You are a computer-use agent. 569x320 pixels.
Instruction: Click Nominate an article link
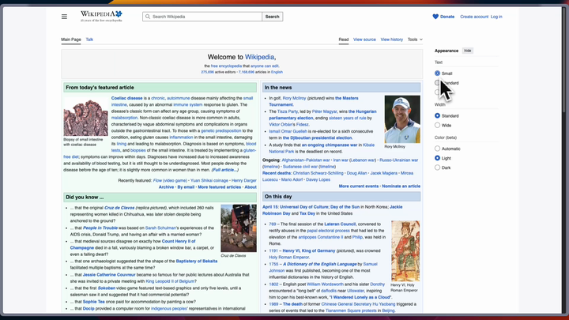click(x=401, y=186)
